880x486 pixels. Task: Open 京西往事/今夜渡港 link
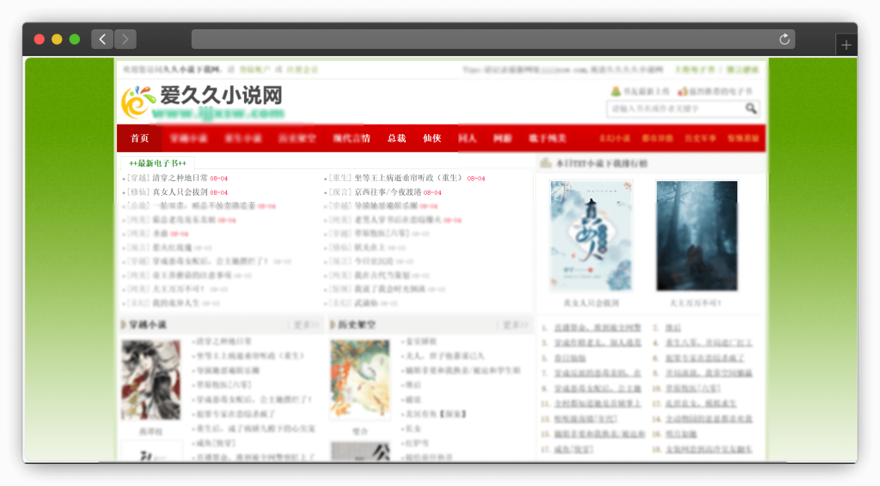point(388,192)
